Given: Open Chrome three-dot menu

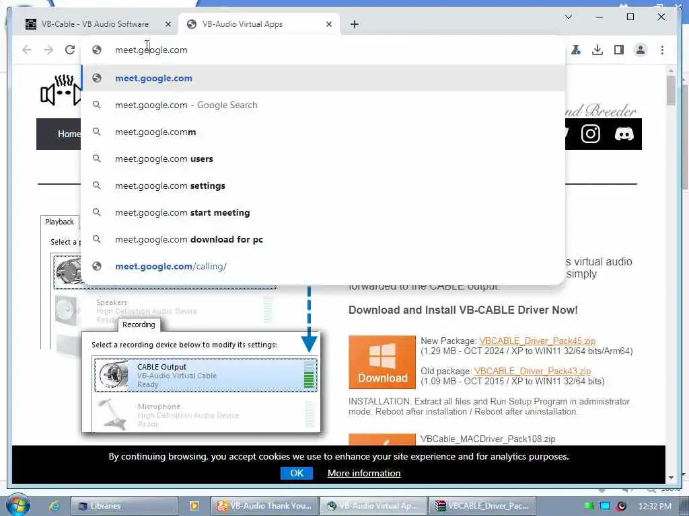Looking at the screenshot, I should coord(662,50).
